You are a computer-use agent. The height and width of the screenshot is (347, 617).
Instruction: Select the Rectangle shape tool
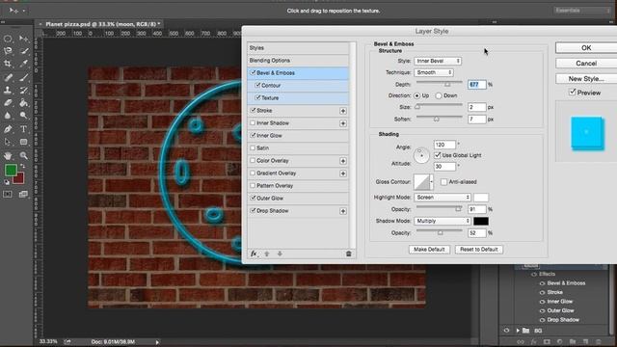pos(23,142)
